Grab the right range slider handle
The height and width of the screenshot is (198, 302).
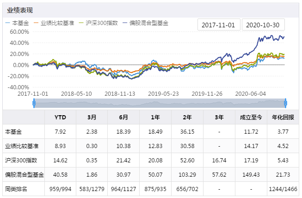[286, 103]
